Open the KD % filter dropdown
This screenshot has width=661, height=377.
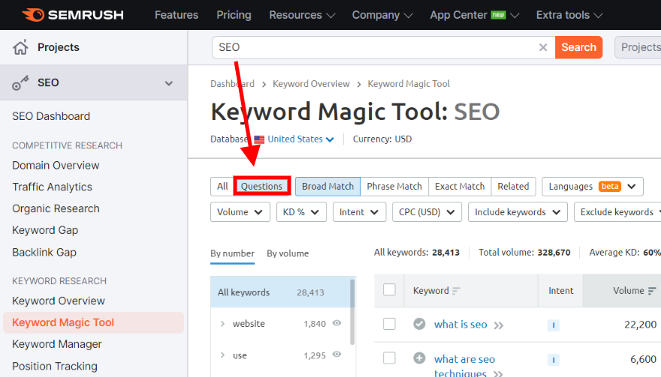pos(301,212)
